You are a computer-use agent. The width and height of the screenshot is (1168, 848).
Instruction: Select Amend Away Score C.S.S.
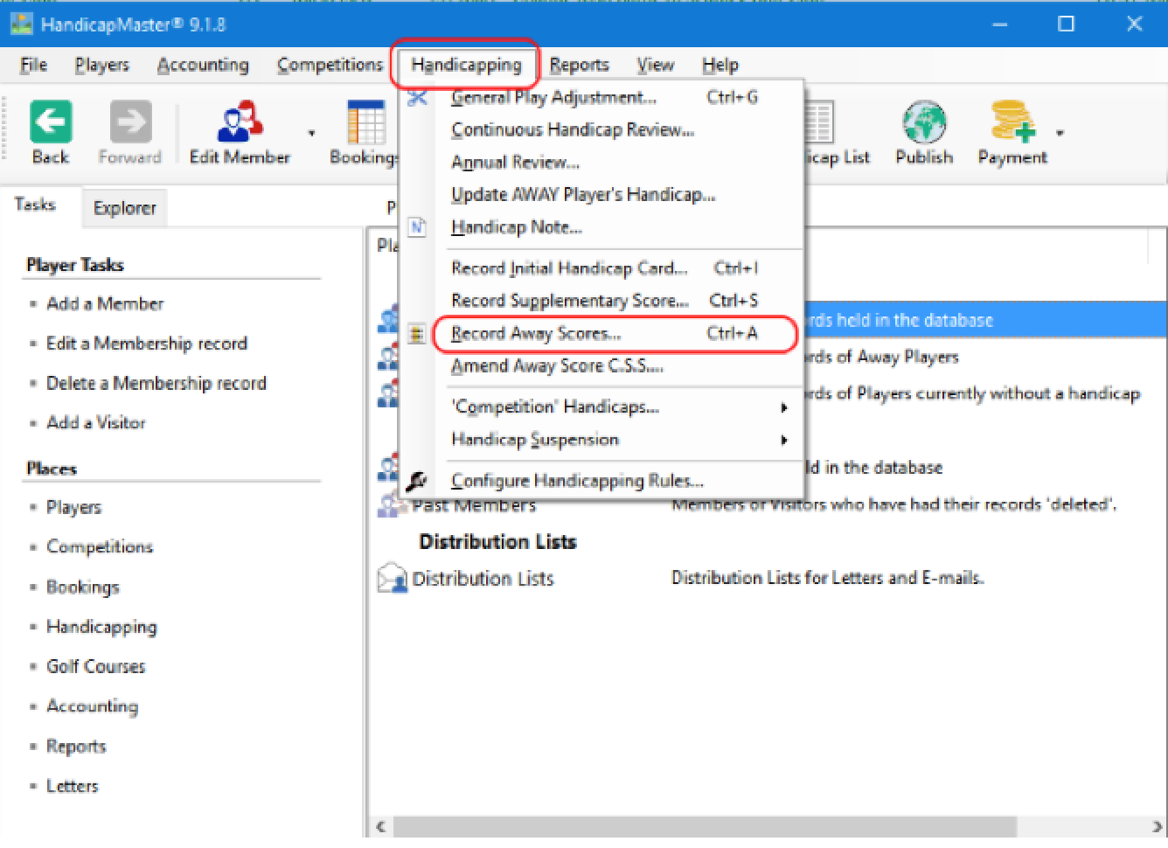(601, 366)
